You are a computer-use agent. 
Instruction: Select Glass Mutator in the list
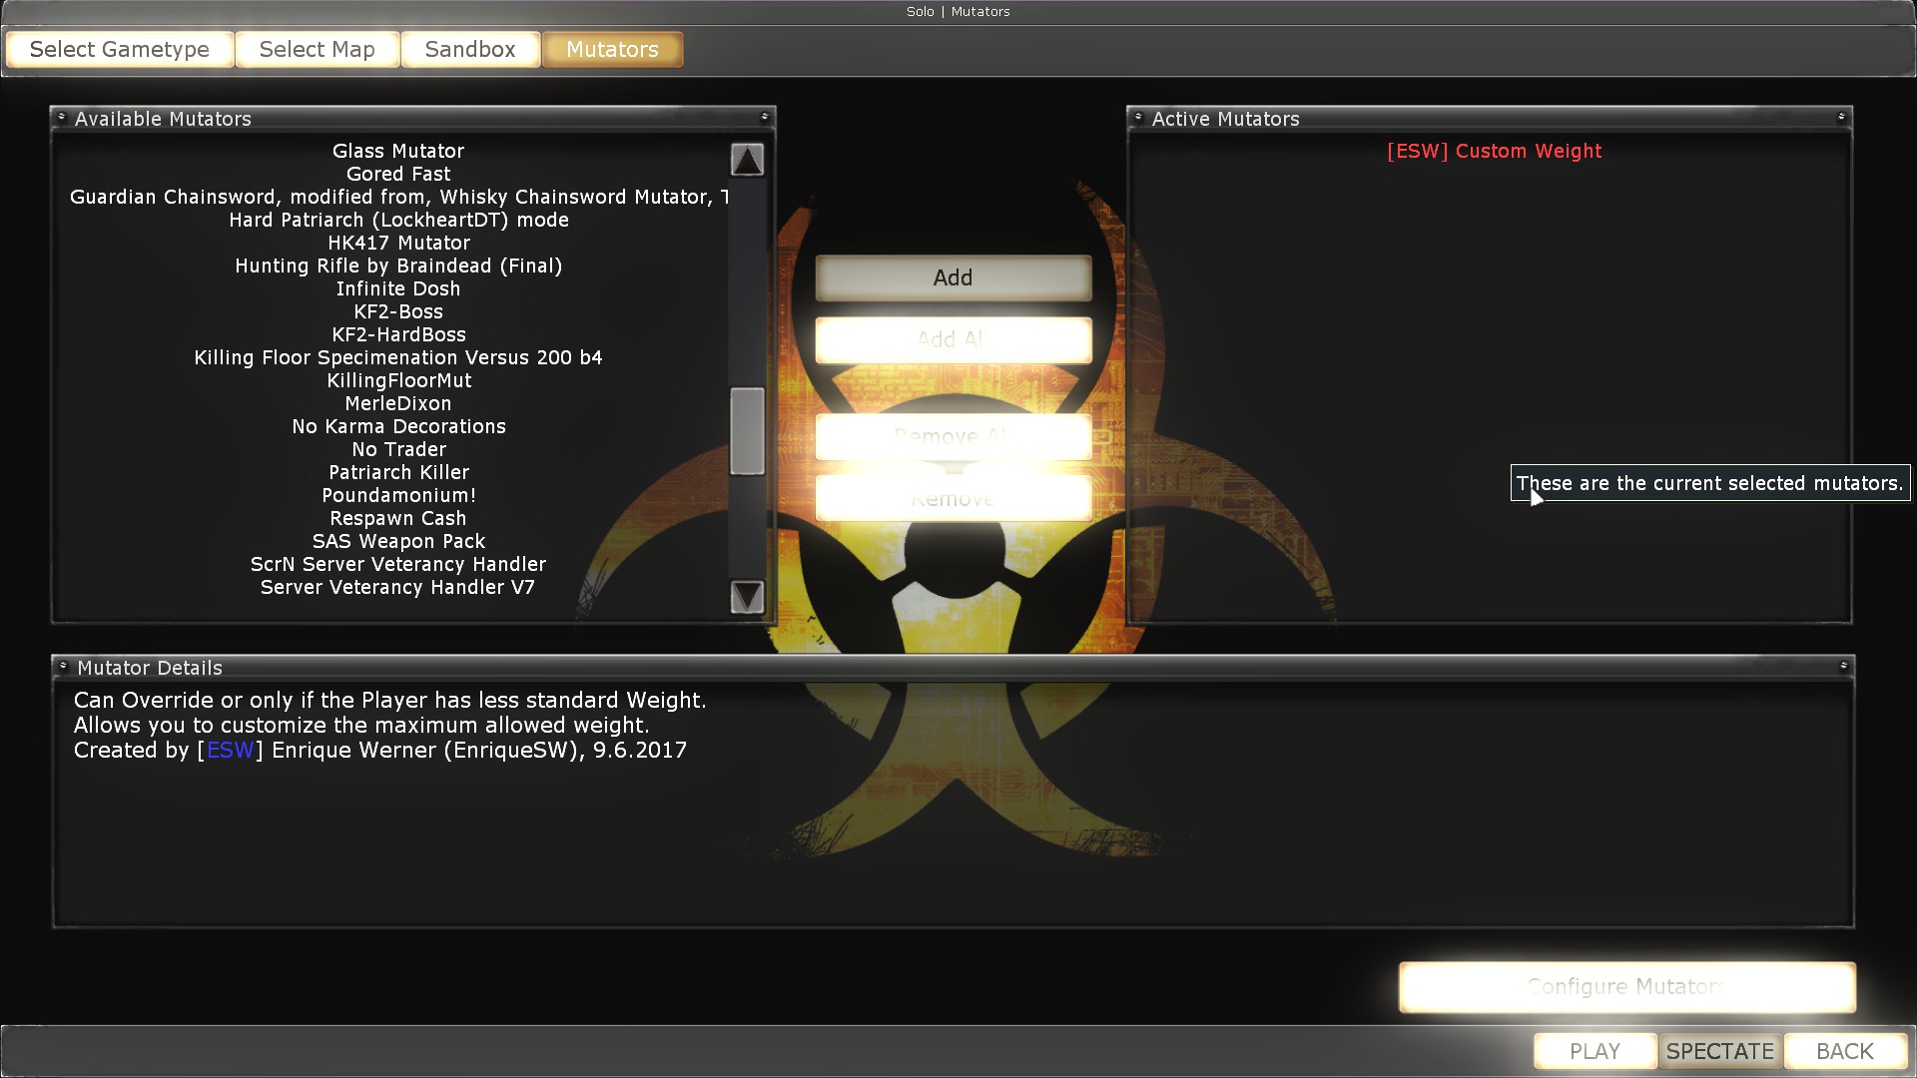tap(398, 151)
